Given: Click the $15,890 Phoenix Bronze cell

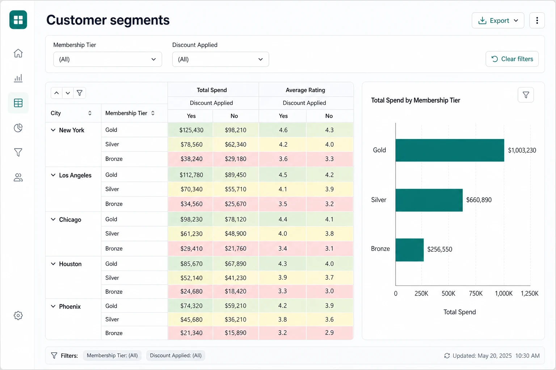Looking at the screenshot, I should [236, 333].
